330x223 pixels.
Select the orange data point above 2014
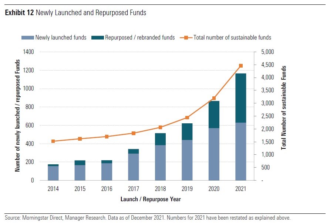click(x=53, y=141)
